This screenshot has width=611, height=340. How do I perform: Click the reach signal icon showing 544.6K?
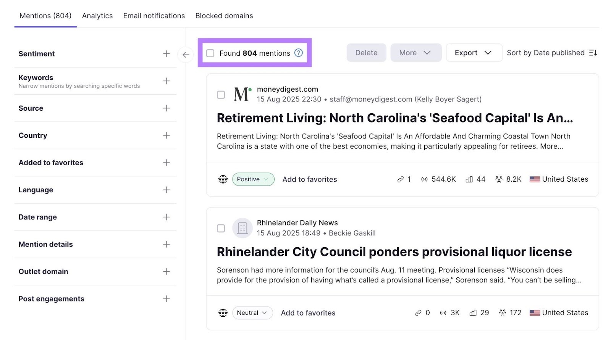click(424, 179)
